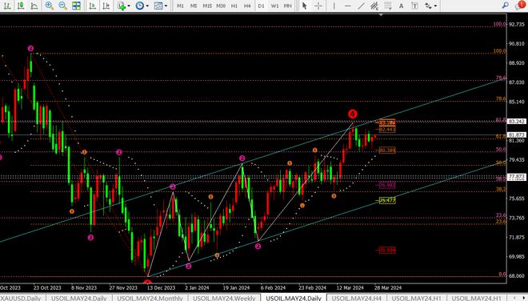
Task: Open the XAUUSD,Daily chart tab
Action: coord(20,298)
